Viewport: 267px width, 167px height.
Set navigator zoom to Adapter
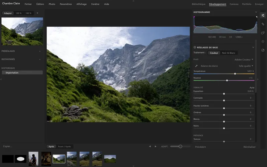(8, 13)
